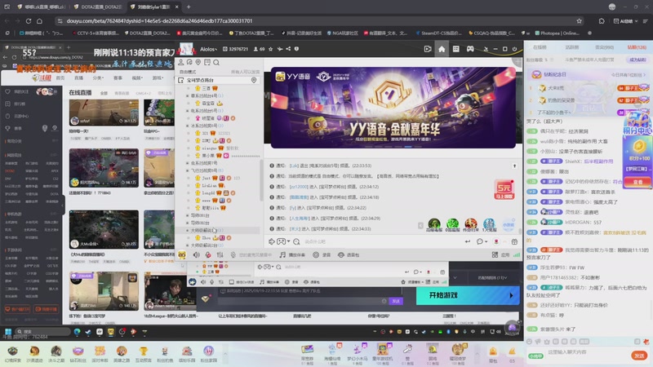The width and height of the screenshot is (653, 367).
Task: Click the search icon above channel tree
Action: click(216, 63)
